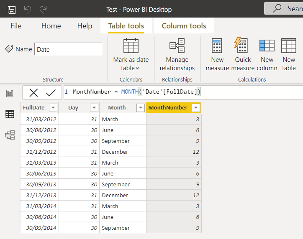This screenshot has width=303, height=239.
Task: Switch to Model view in sidebar
Action: [x=10, y=135]
